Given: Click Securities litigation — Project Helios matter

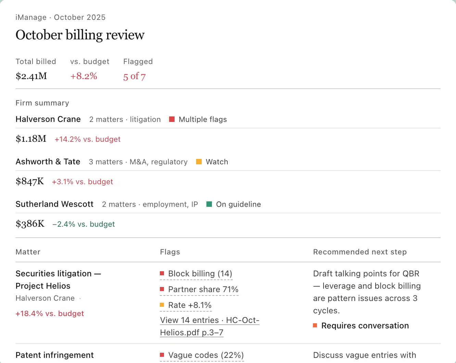Looking at the screenshot, I should 58,280.
